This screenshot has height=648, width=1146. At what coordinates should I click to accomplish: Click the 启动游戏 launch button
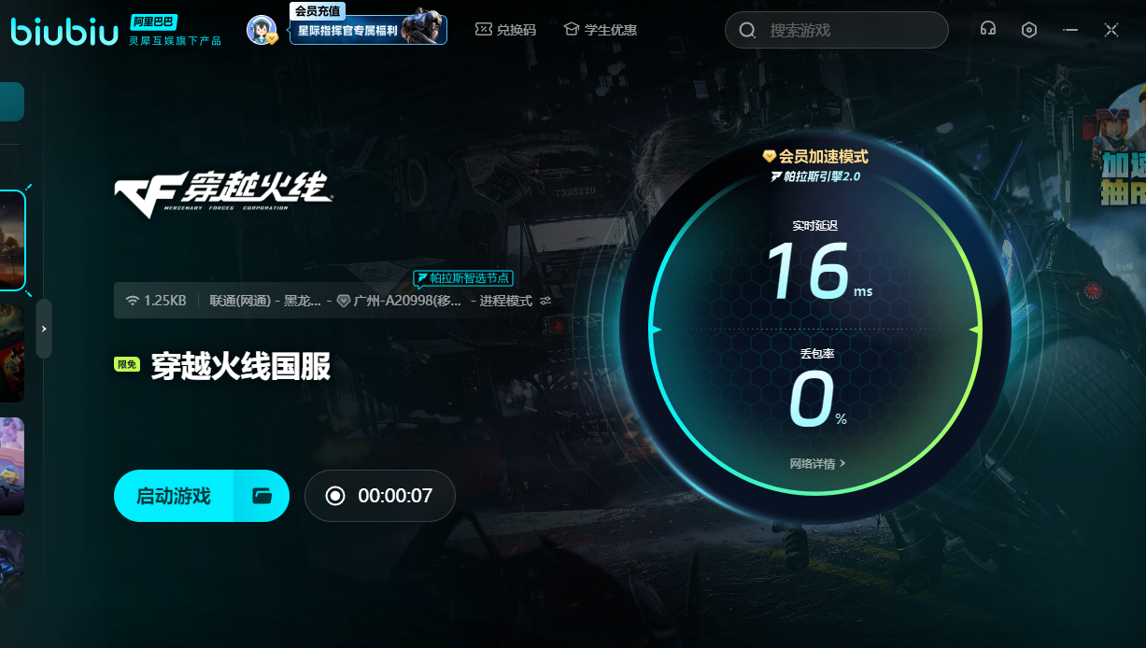tap(174, 496)
